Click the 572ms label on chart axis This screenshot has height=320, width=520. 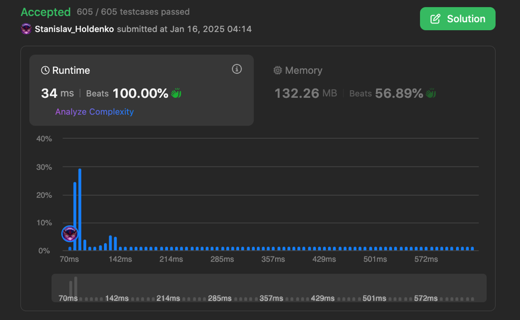tap(426, 259)
